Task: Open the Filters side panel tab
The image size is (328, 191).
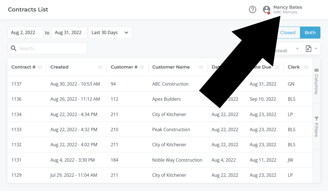Action: (x=316, y=126)
